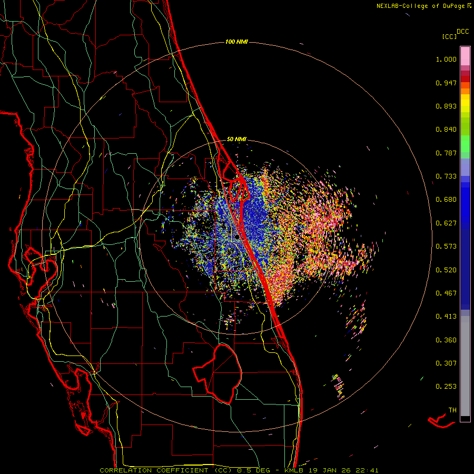Click the 0.467 legend value
The image size is (474, 474).
click(x=446, y=293)
